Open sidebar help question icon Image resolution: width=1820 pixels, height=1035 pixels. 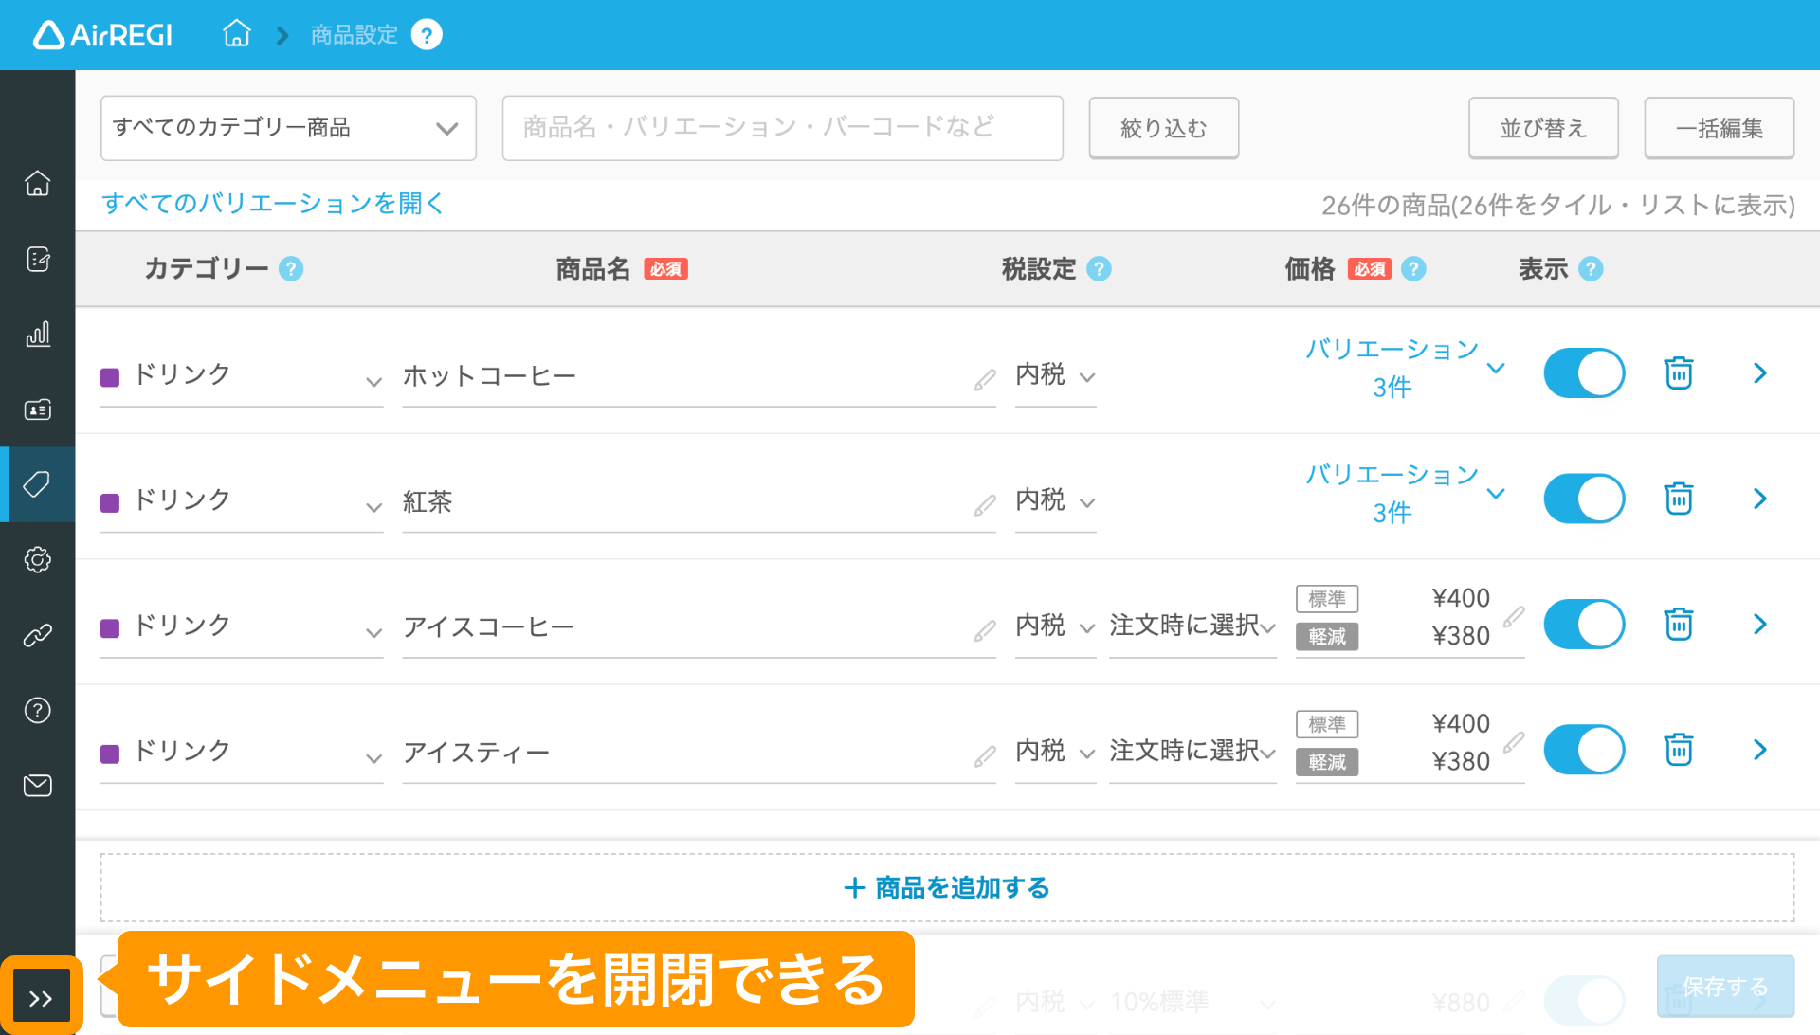tap(38, 710)
